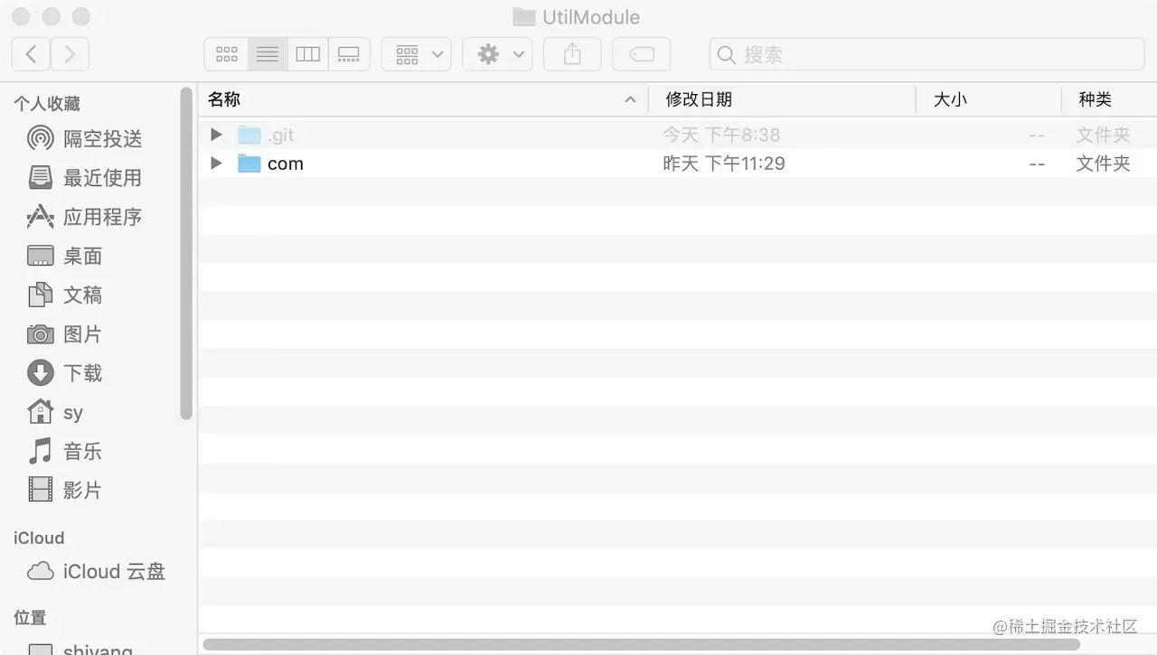Open 音乐 in the sidebar
The image size is (1157, 655).
[x=65, y=452]
